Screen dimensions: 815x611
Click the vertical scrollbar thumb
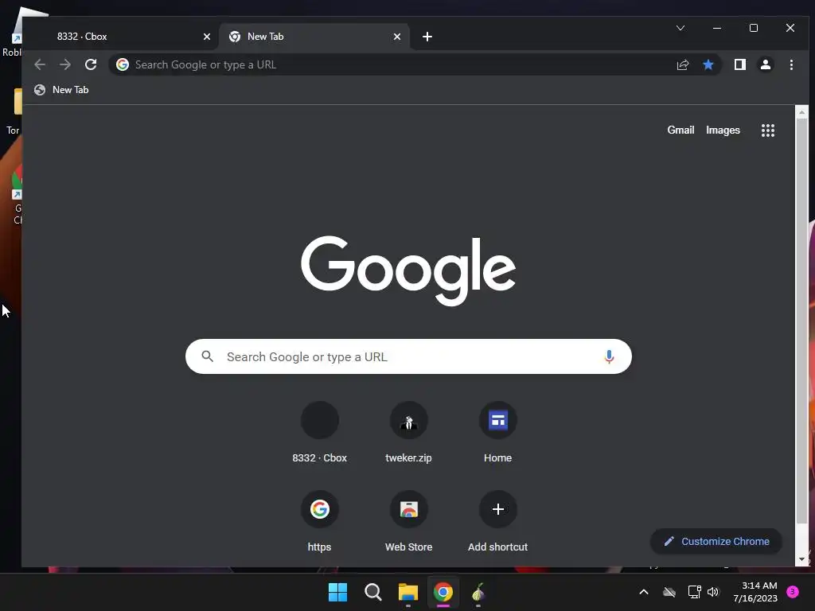point(802,320)
